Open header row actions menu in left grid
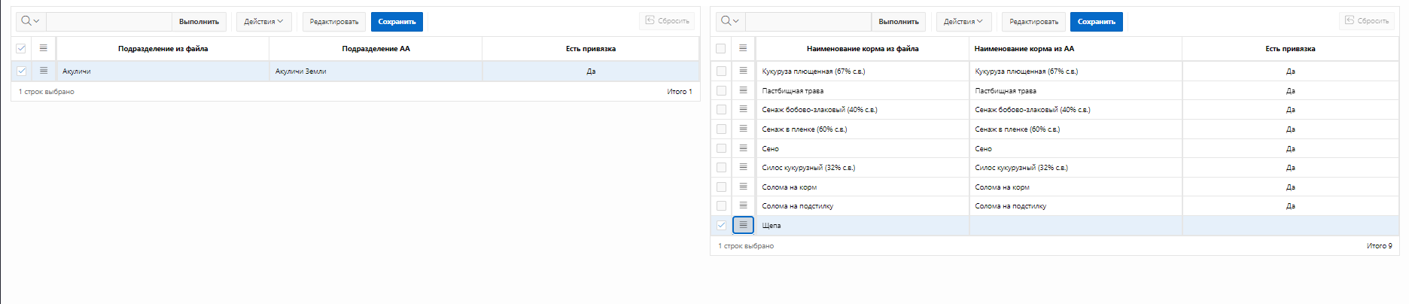1409x304 pixels. (44, 48)
